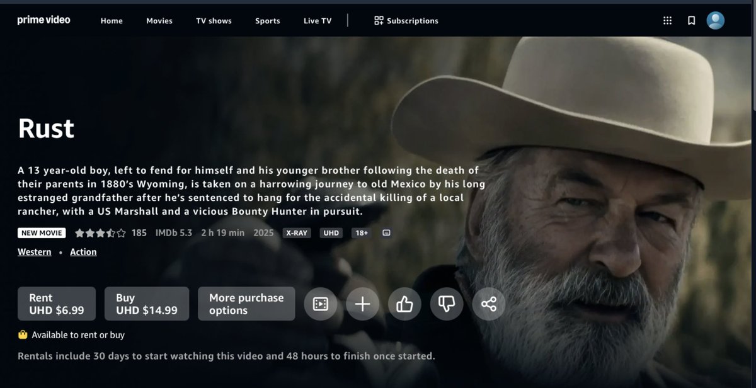The height and width of the screenshot is (388, 756).
Task: Open the Movies menu
Action: (x=159, y=21)
